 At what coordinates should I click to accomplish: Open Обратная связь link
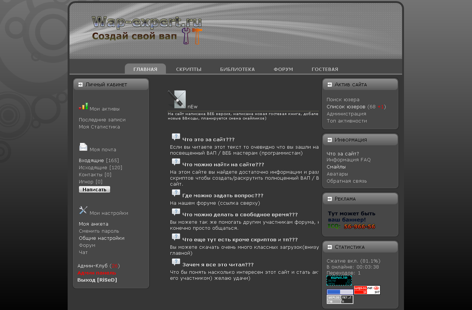click(x=347, y=181)
